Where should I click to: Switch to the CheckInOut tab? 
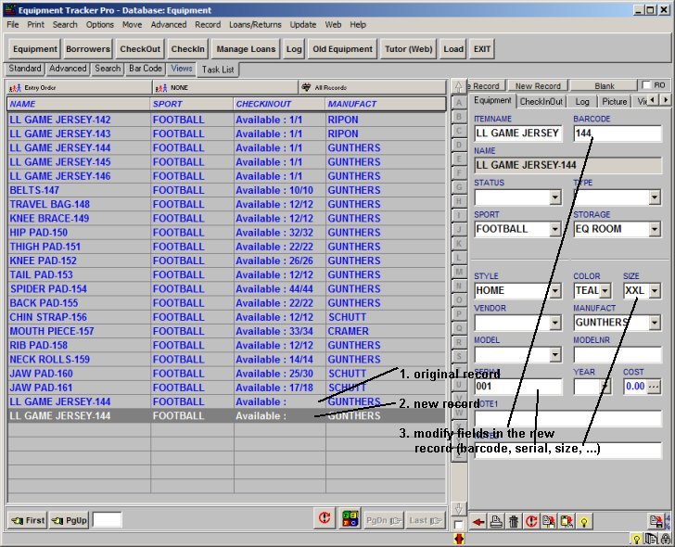point(541,101)
